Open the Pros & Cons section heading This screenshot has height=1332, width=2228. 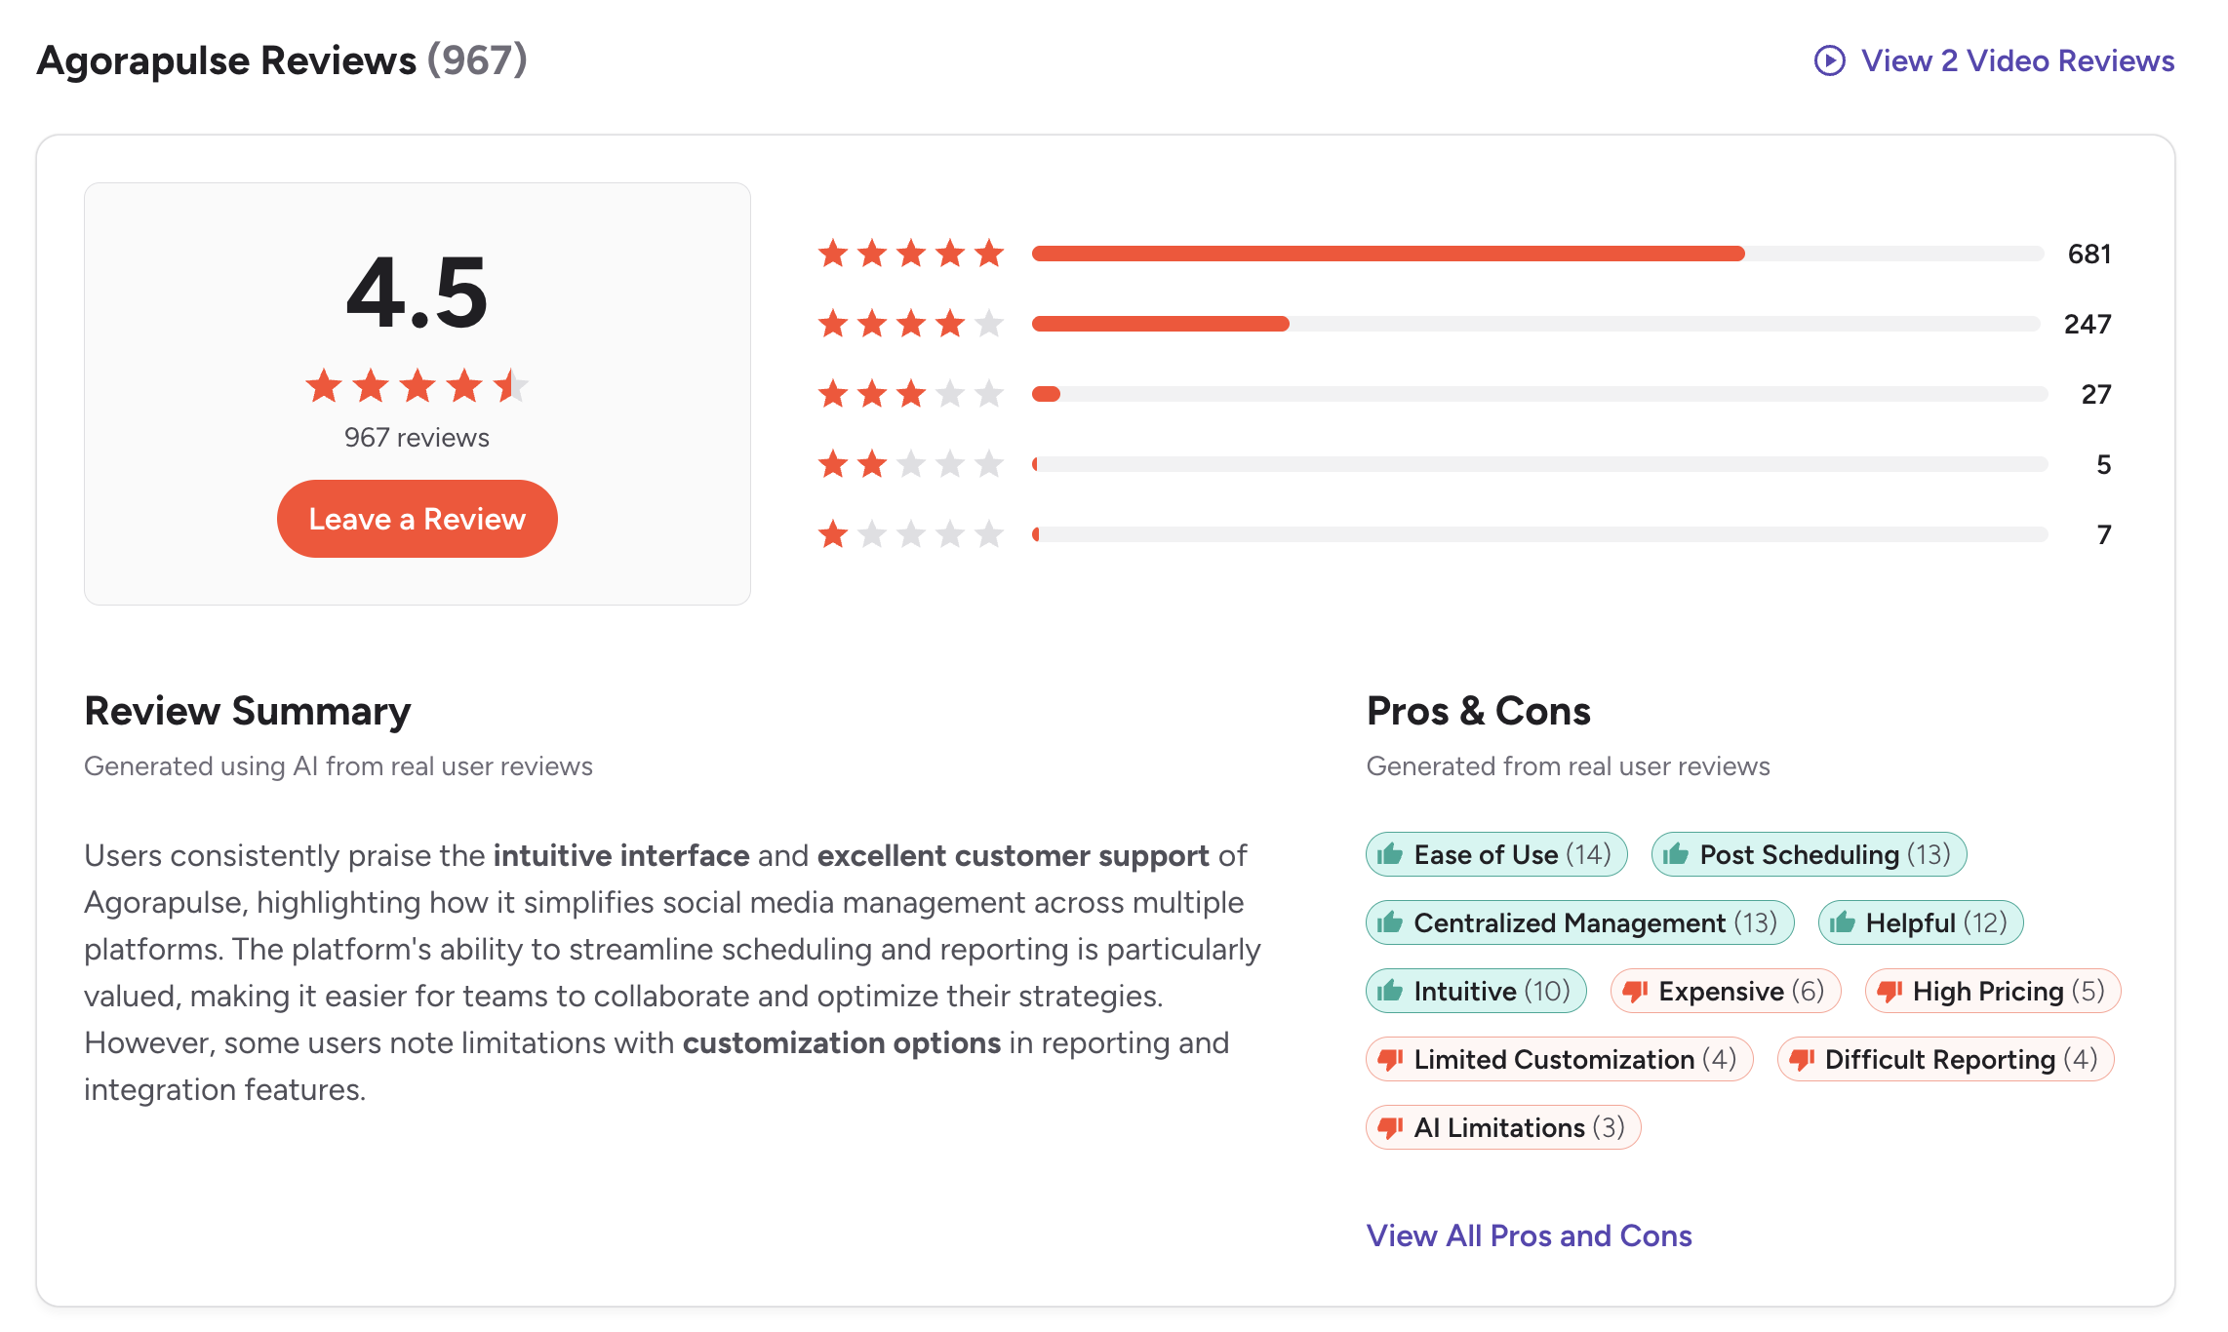[1479, 711]
